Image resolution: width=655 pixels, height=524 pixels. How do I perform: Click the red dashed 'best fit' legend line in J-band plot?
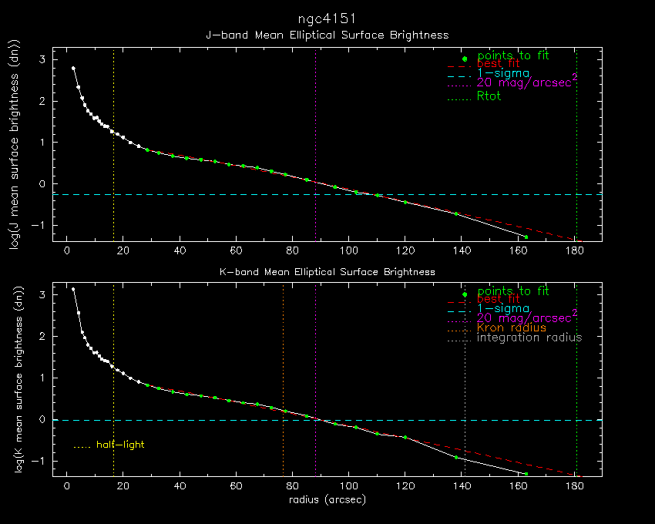point(459,66)
